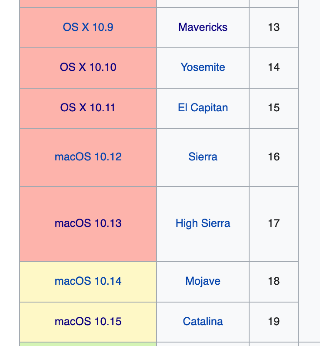Screen dimensions: 320x346
Task: Click the Mavericks link
Action: (203, 27)
